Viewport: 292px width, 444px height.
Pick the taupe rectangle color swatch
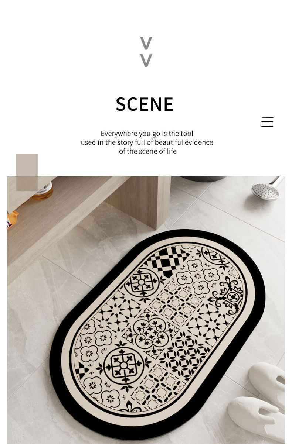click(x=27, y=172)
